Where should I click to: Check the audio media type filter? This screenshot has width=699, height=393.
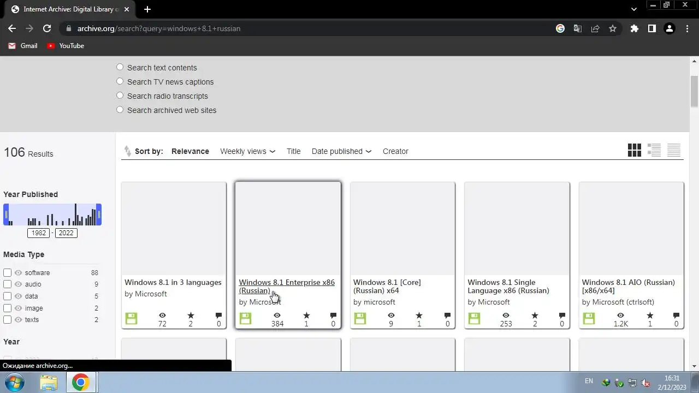(x=7, y=284)
